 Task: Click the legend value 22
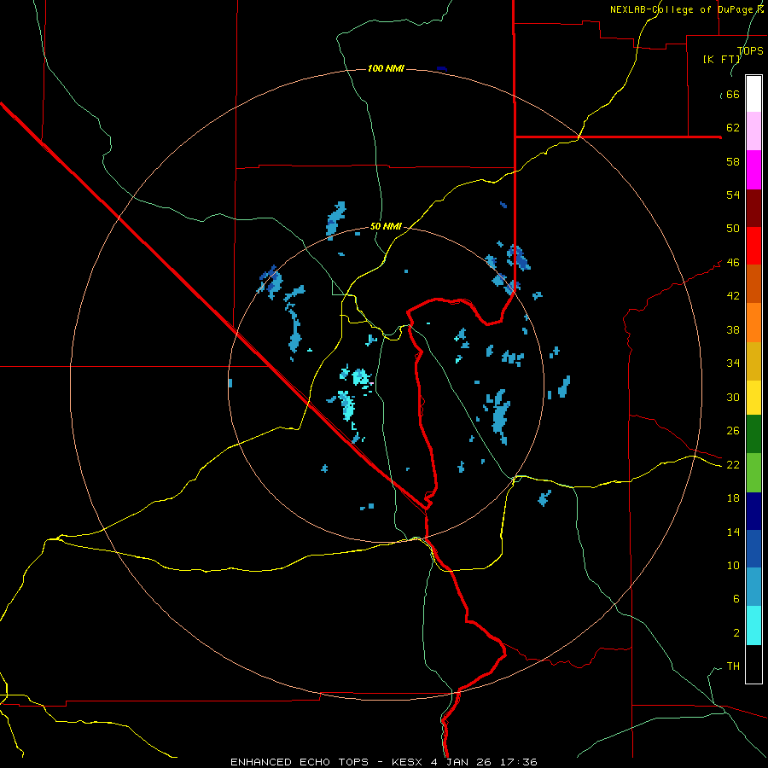[733, 464]
